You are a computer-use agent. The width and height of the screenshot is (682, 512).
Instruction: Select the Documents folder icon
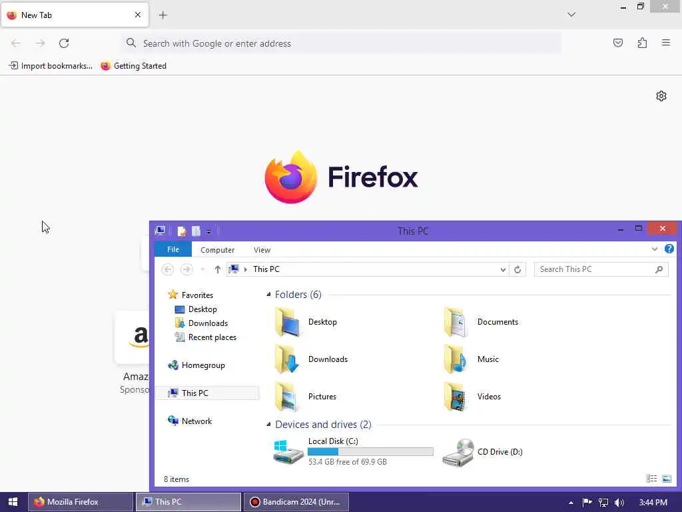click(x=456, y=322)
